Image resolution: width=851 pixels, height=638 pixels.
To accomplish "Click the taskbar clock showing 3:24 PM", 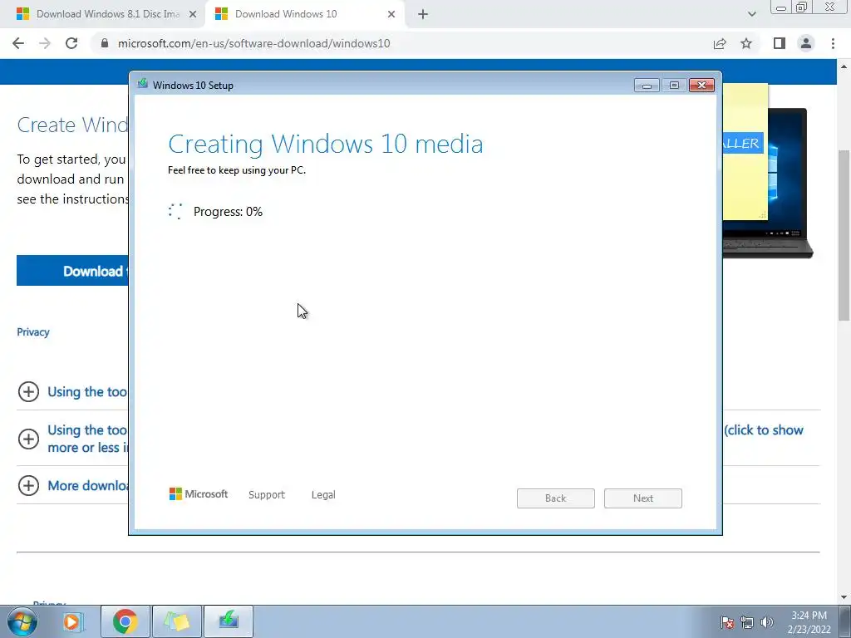I will (809, 622).
